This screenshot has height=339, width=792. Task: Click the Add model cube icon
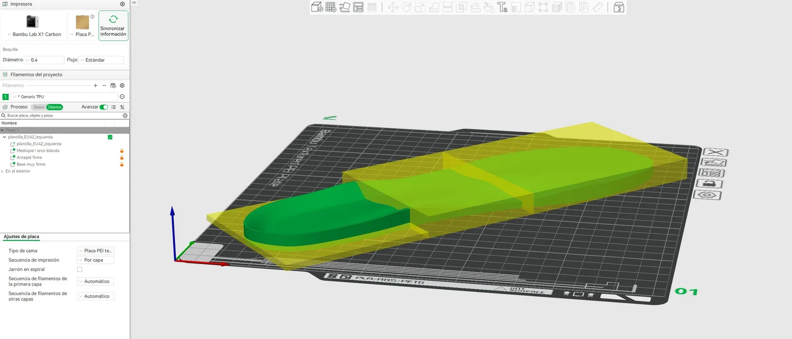(x=317, y=7)
